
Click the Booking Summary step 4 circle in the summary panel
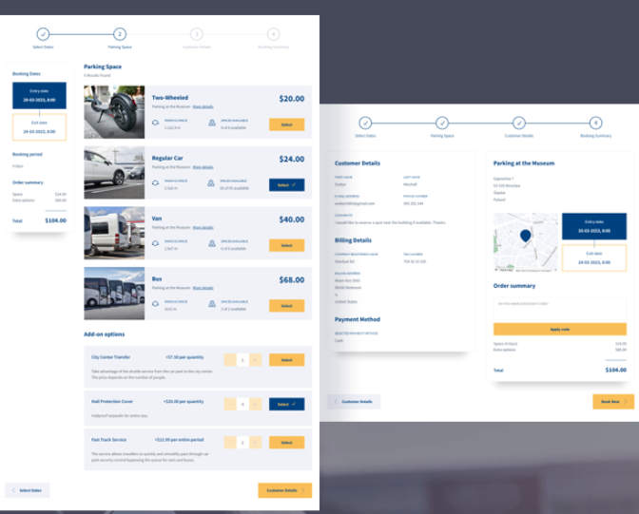click(x=595, y=123)
